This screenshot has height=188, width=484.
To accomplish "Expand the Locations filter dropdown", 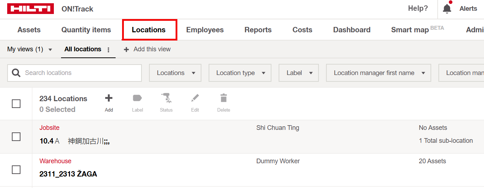I will [x=175, y=73].
